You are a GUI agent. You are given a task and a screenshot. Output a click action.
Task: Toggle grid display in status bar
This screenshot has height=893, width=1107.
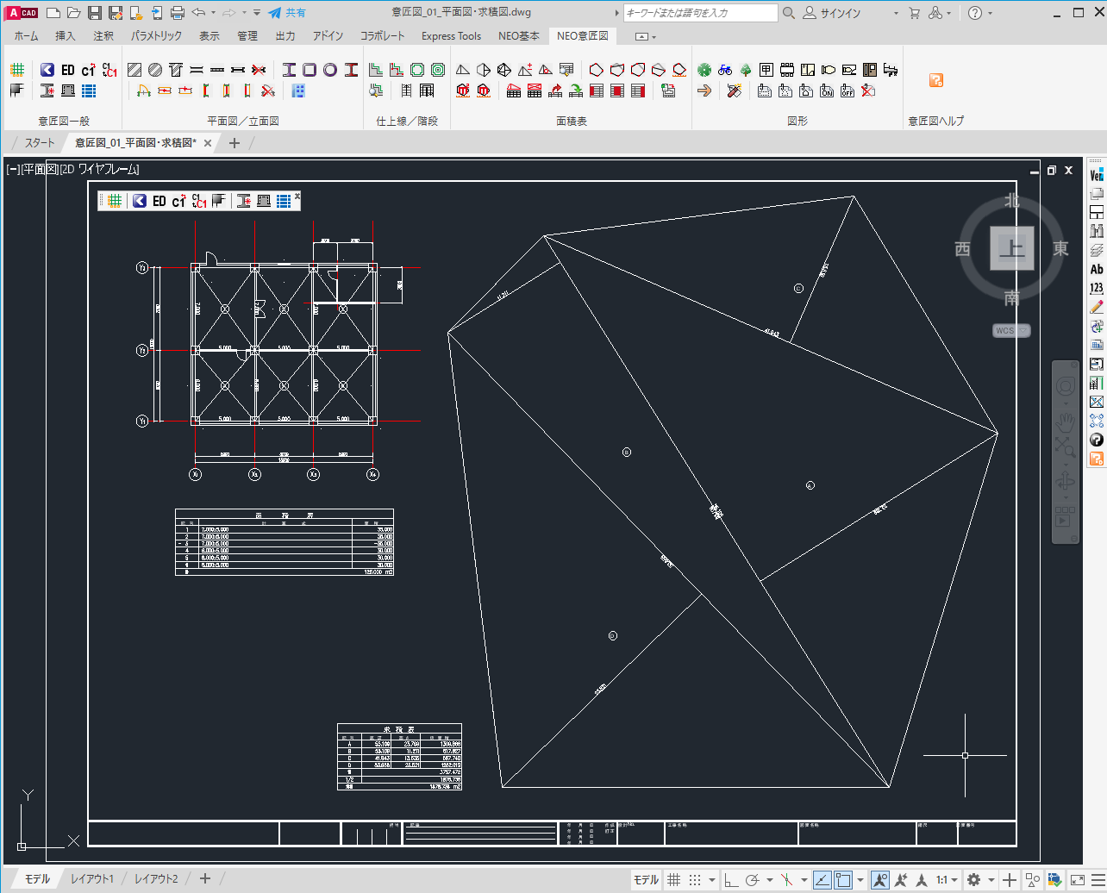click(674, 880)
